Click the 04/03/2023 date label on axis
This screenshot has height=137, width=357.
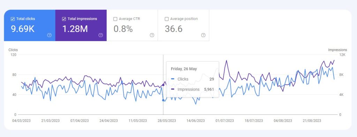click(x=21, y=121)
